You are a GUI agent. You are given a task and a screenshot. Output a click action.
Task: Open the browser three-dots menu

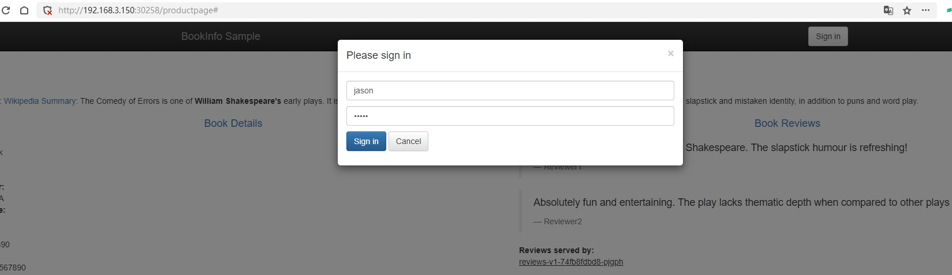(x=925, y=10)
